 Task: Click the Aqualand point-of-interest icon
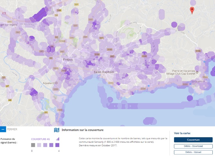(x=56, y=83)
